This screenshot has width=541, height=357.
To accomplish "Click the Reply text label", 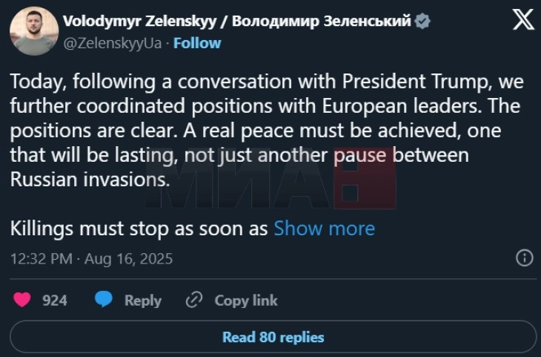I will 142,300.
